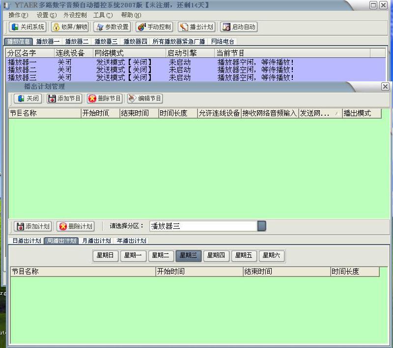Click the 开始时间 header in the lower plan list
The image size is (393, 348).
point(199,272)
